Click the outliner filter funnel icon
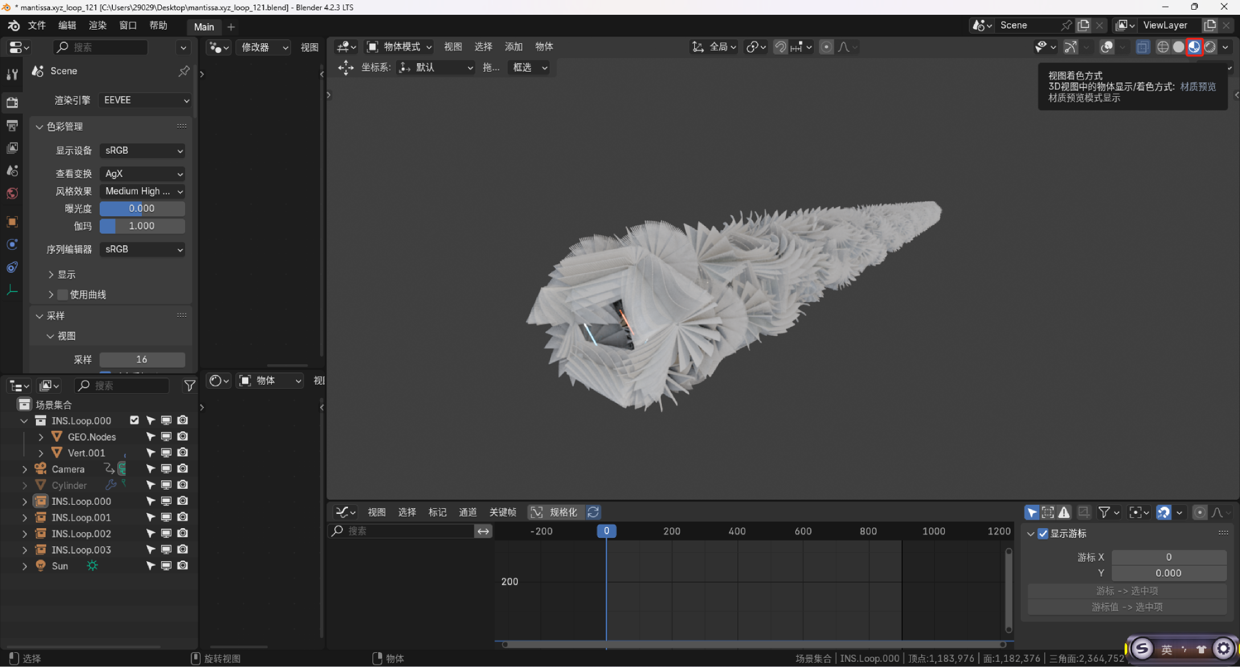Viewport: 1240px width, 667px height. point(189,386)
